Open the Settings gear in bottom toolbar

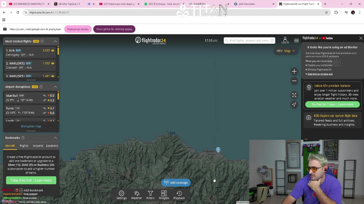(121, 195)
